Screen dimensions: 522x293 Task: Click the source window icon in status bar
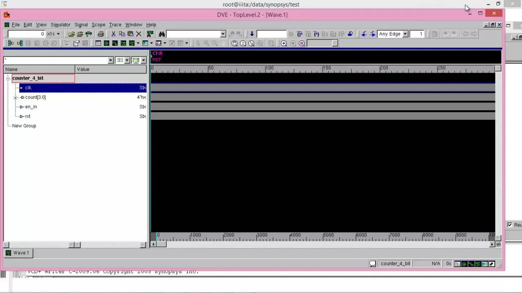click(x=457, y=264)
